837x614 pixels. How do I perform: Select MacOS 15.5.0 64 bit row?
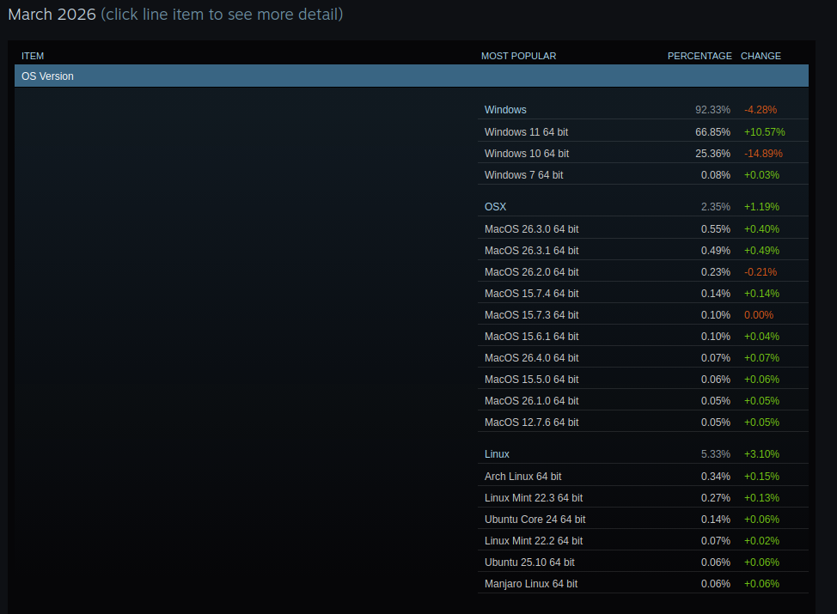click(x=643, y=379)
